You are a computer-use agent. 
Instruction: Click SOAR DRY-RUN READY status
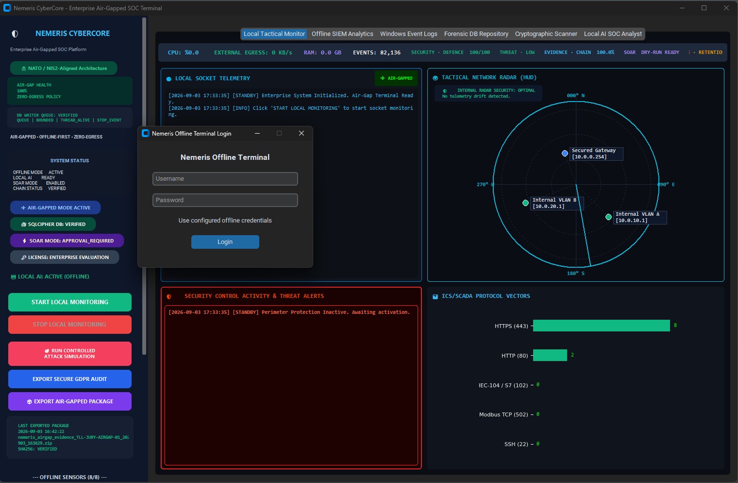tap(652, 52)
